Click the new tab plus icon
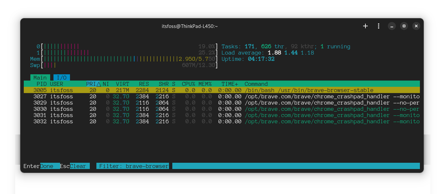The width and height of the screenshot is (444, 194). coord(365,26)
